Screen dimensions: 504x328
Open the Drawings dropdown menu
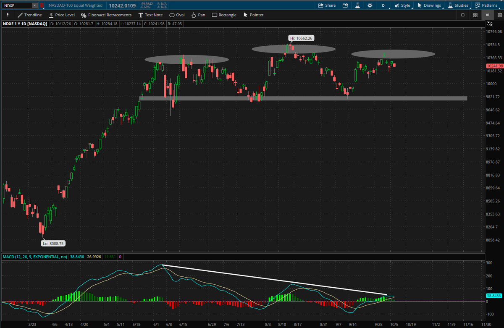(x=429, y=5)
